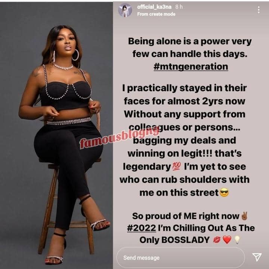This screenshot has width=269, height=269.
Task: Tap the paper plane share icon
Action: tap(257, 257)
